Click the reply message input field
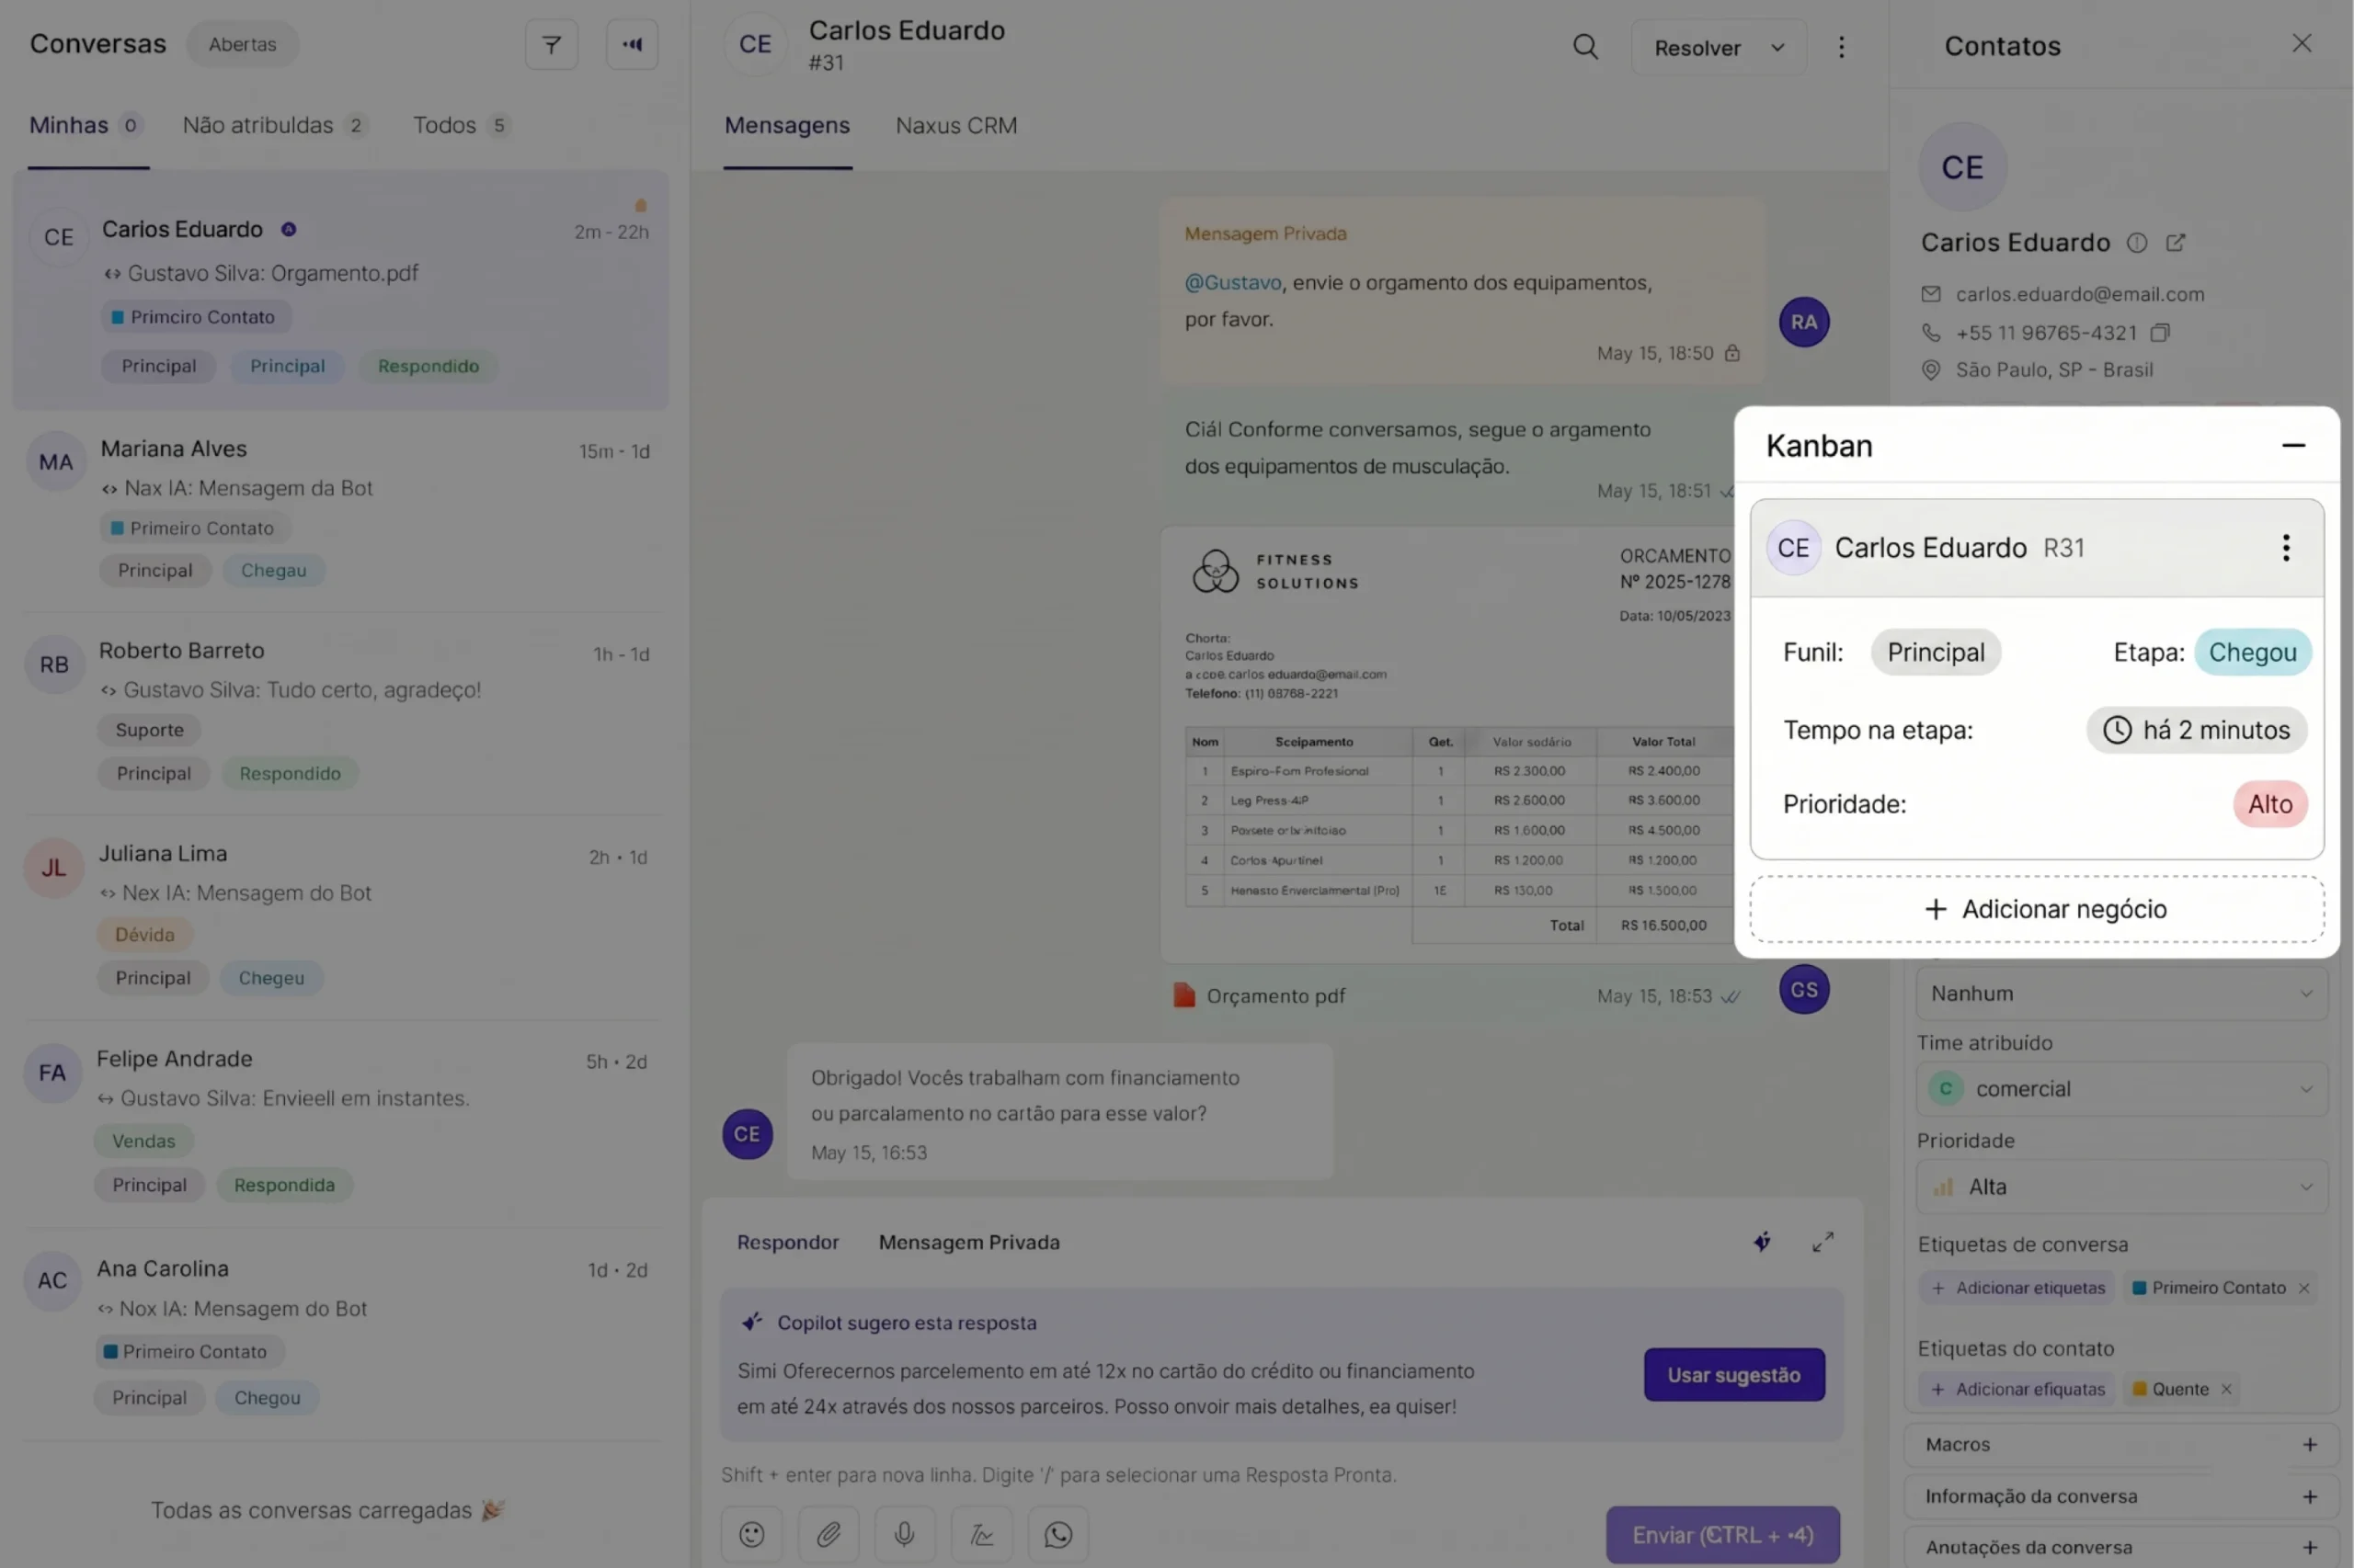2354x1568 pixels. 1281,1475
